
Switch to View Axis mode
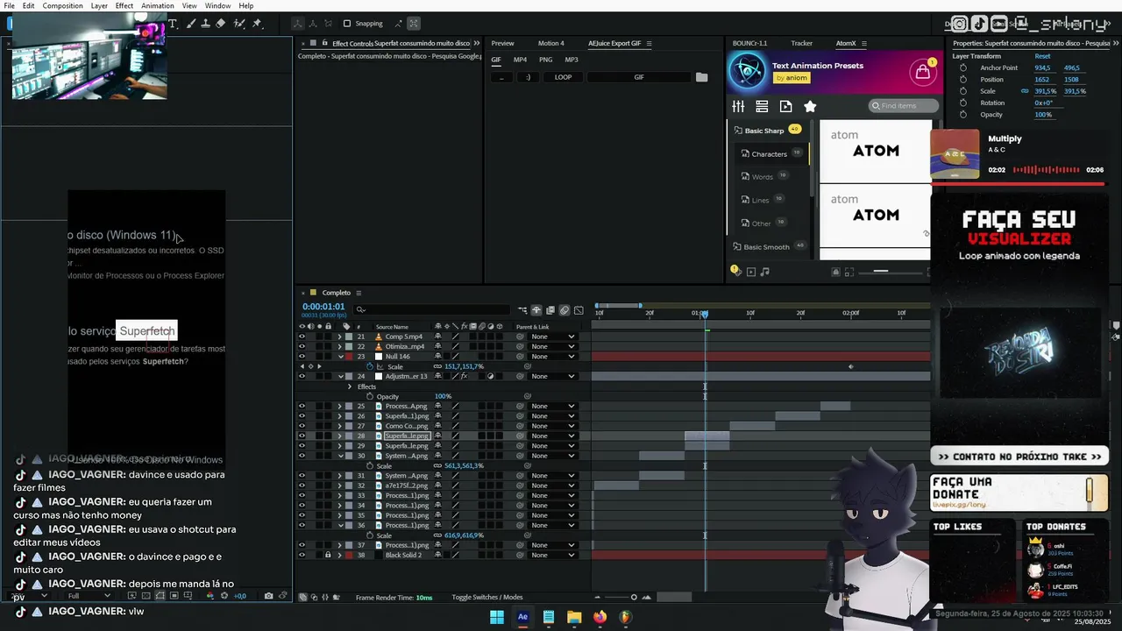point(328,24)
